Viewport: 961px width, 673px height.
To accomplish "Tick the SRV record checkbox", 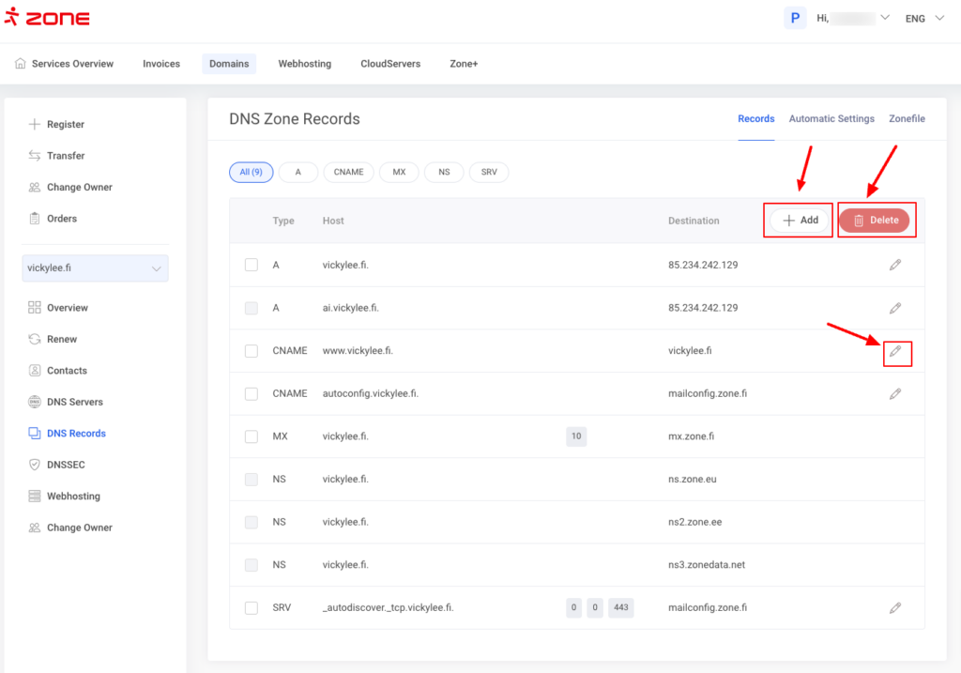I will click(x=251, y=608).
